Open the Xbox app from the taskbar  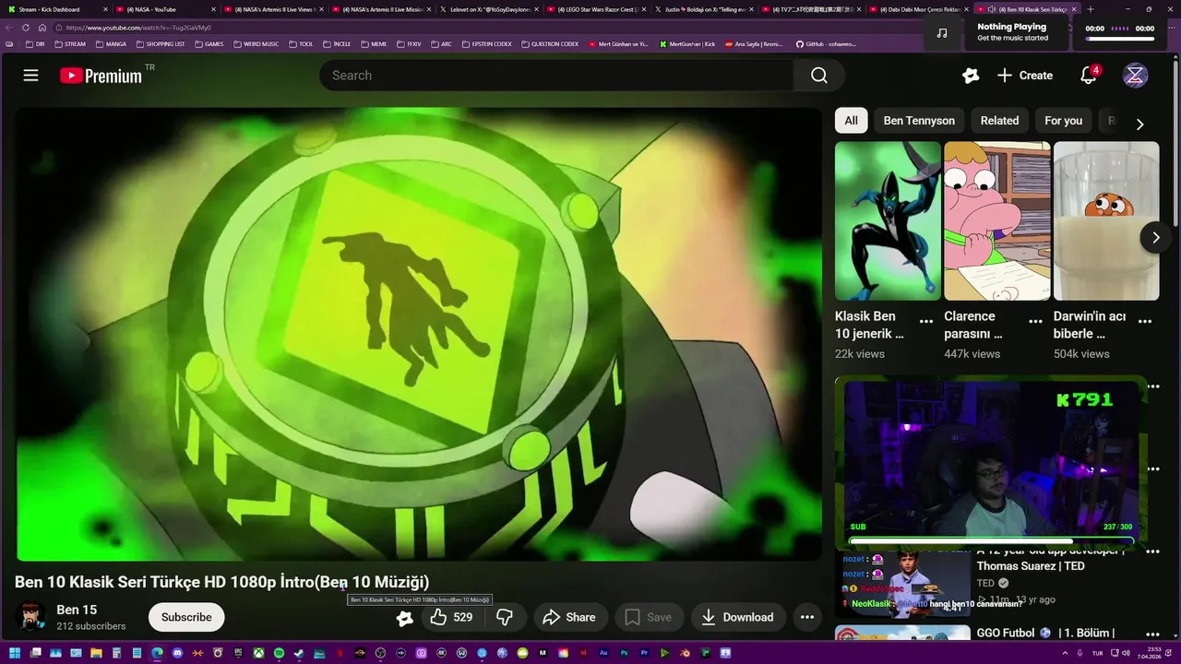point(258,653)
